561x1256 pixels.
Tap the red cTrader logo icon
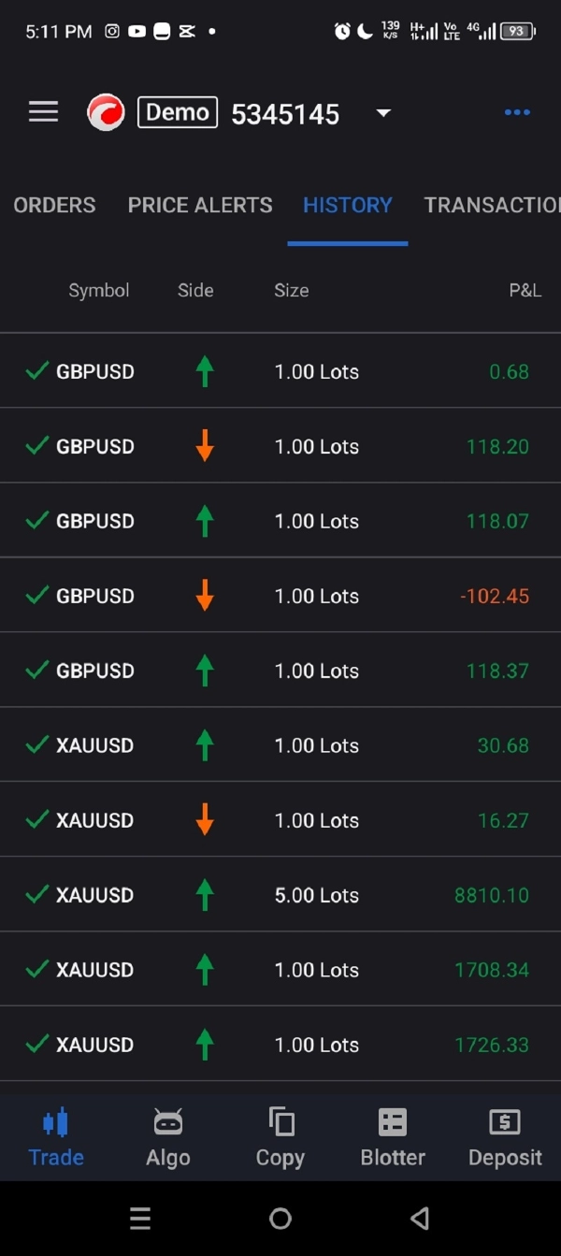[x=106, y=112]
